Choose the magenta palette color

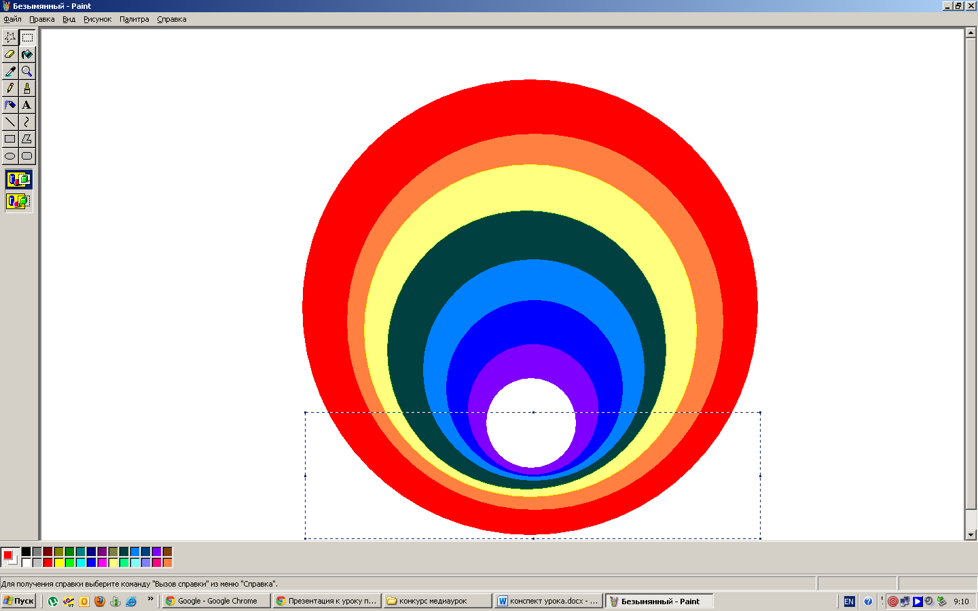point(103,563)
